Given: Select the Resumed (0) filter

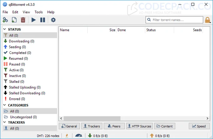Looking at the screenshot, I should click(30, 59).
